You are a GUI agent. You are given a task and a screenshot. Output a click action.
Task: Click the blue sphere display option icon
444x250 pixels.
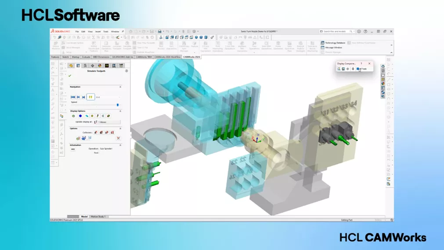[80, 116]
